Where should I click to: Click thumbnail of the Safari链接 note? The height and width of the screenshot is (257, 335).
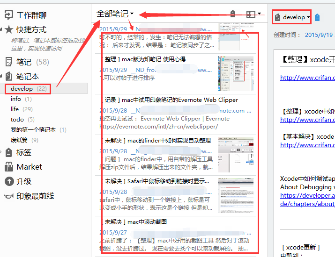click(236, 196)
